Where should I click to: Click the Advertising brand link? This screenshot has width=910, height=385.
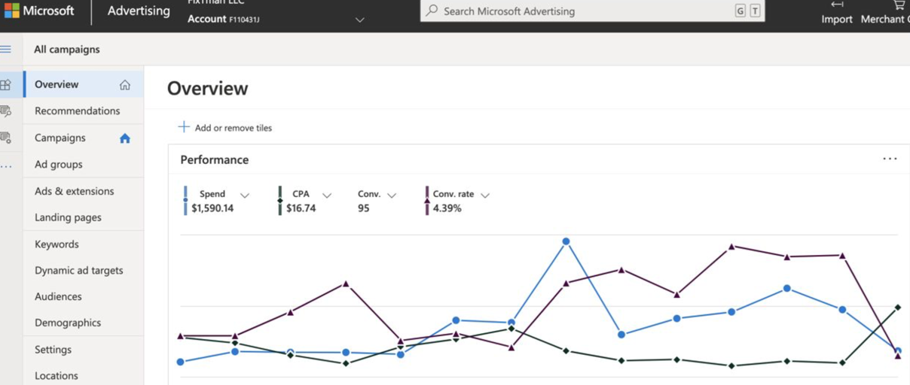[x=139, y=11]
